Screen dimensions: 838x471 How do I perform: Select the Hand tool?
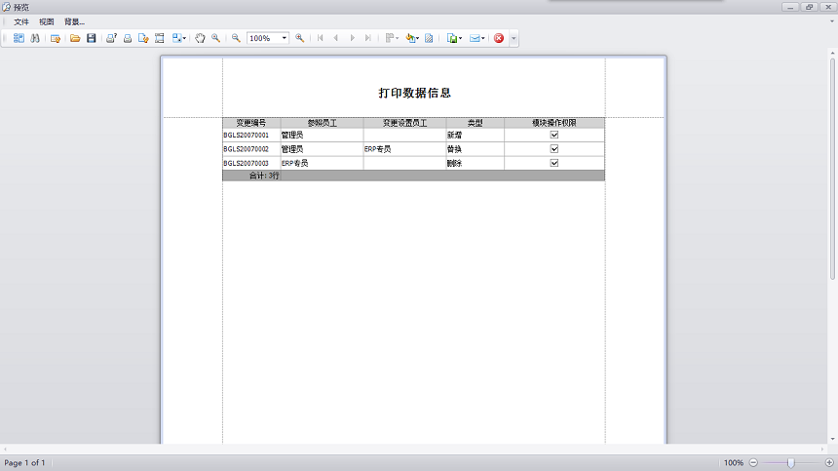pos(200,38)
